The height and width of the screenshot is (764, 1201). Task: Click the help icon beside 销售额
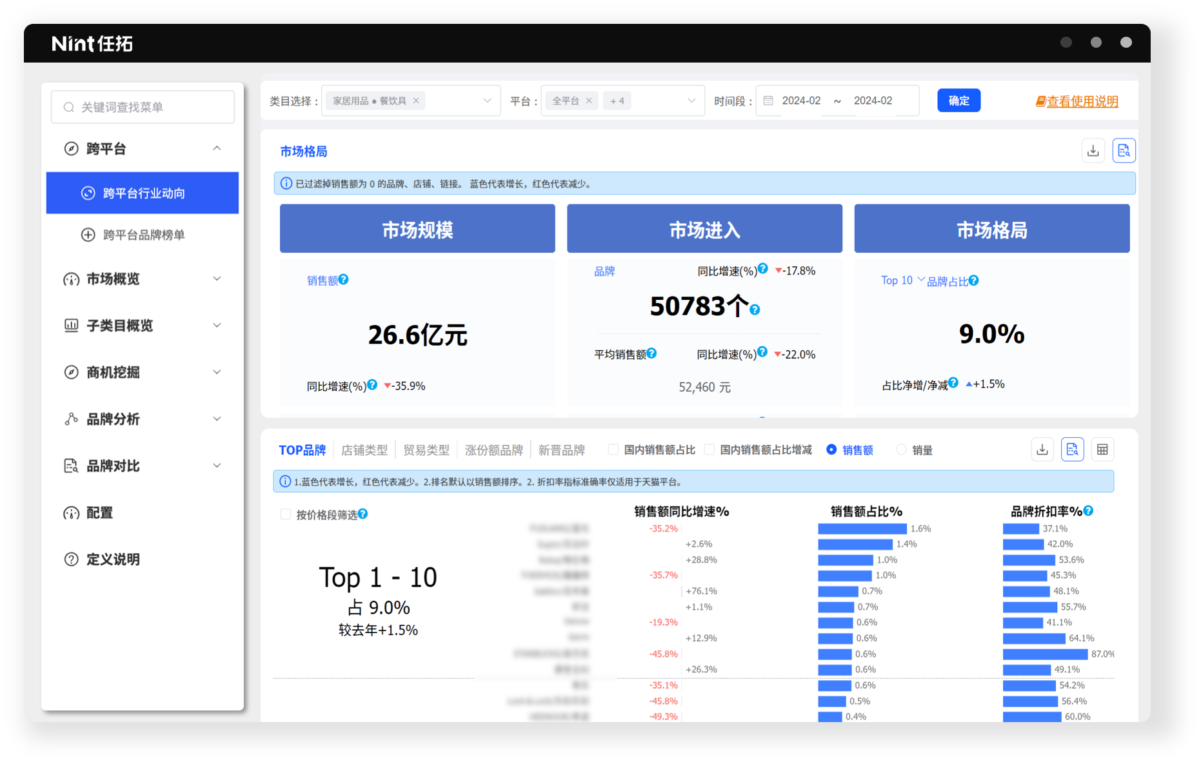point(344,279)
